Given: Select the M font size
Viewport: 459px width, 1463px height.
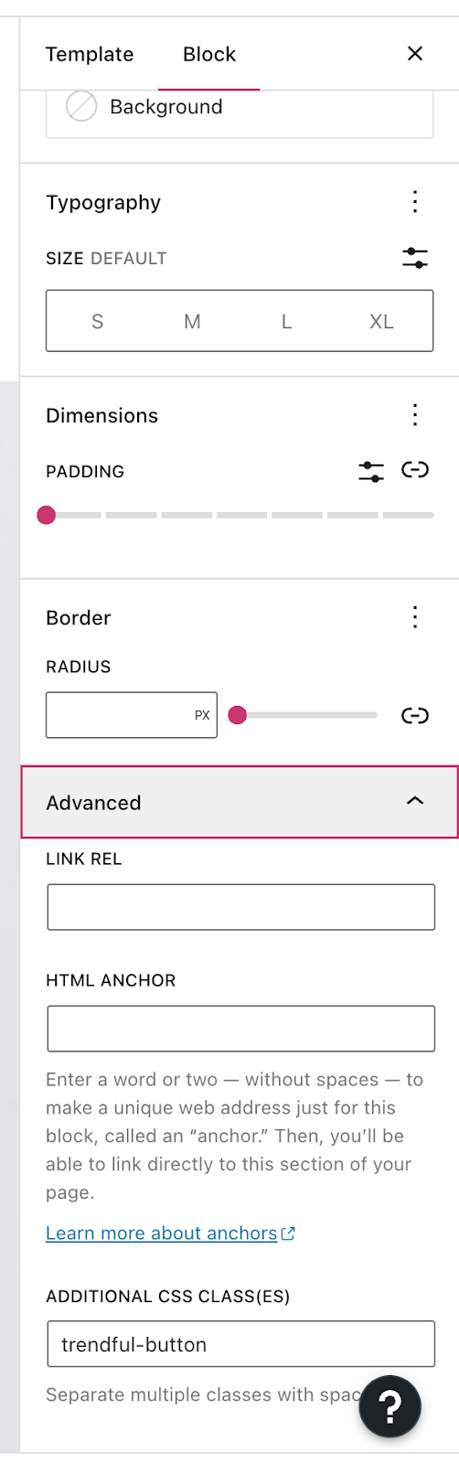Looking at the screenshot, I should pos(192,321).
